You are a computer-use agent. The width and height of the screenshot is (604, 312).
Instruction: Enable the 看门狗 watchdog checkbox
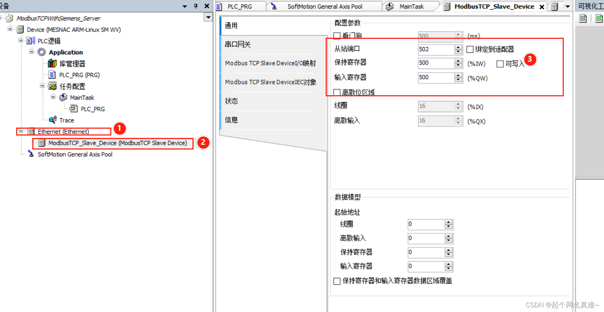tap(337, 36)
